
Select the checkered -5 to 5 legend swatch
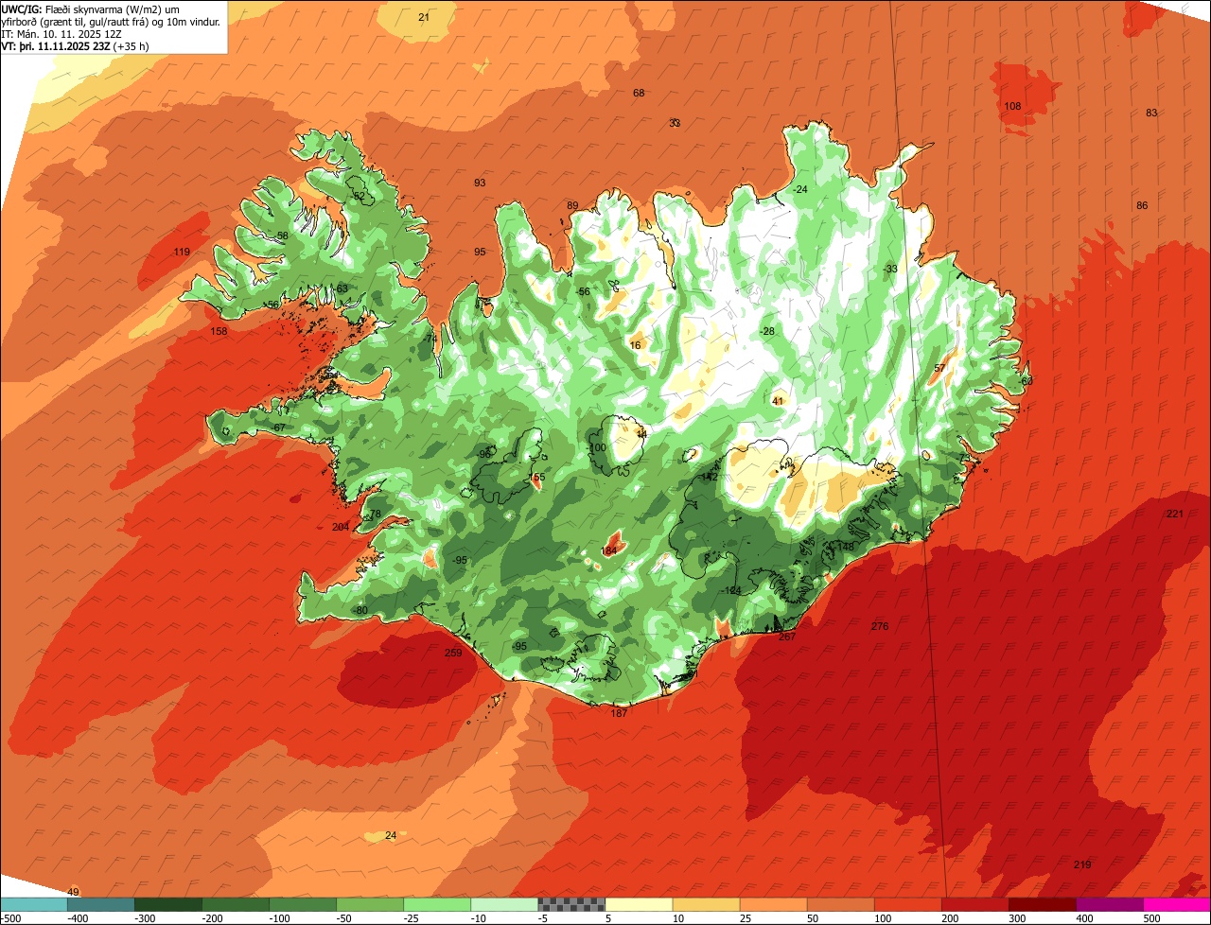(x=571, y=904)
